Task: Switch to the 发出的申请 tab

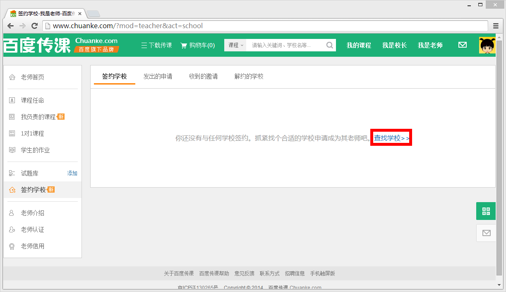Action: tap(158, 76)
